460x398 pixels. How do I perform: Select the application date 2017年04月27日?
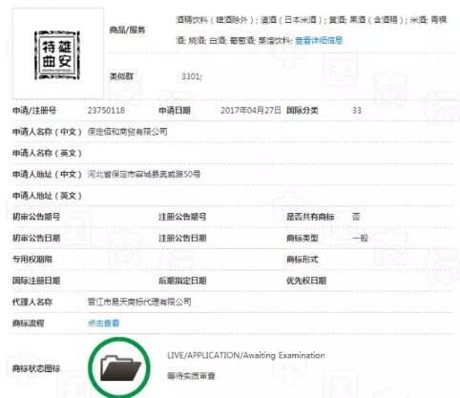coord(251,111)
